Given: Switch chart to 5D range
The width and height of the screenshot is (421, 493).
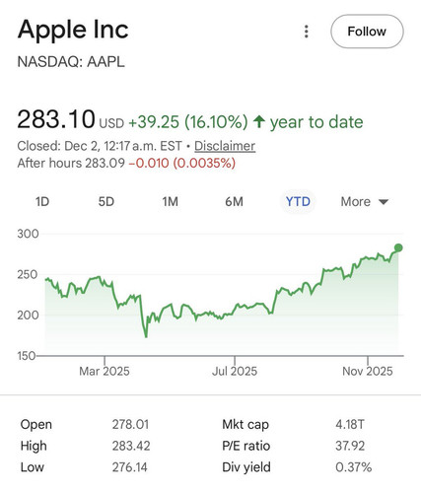Looking at the screenshot, I should point(106,201).
